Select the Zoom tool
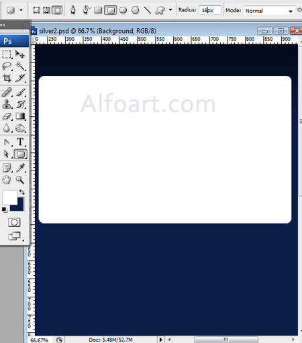 (20, 180)
